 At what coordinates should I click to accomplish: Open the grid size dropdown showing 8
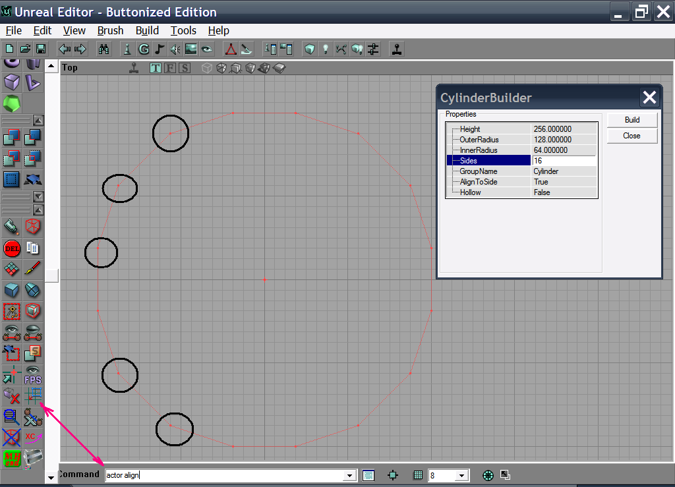pos(462,476)
